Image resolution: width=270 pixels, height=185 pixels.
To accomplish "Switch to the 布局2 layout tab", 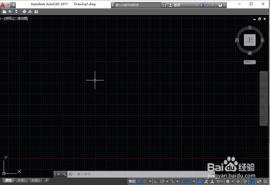I will (36, 180).
